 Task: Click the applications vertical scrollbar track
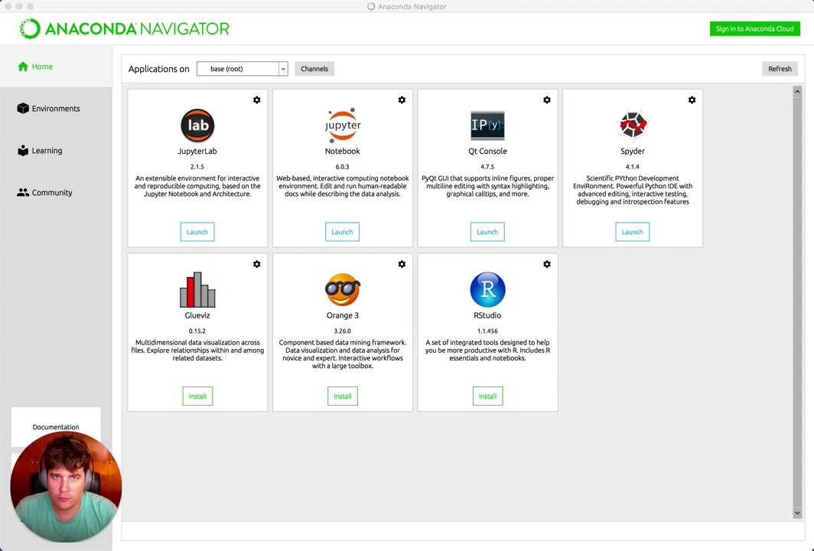[797, 302]
